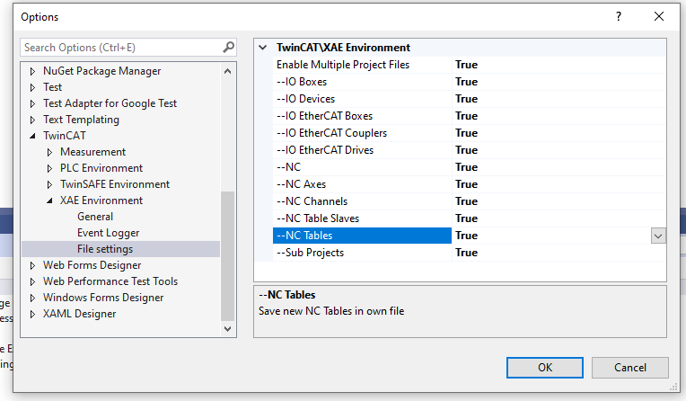The height and width of the screenshot is (401, 686).
Task: Open the --NC Tables value dropdown
Action: [658, 236]
